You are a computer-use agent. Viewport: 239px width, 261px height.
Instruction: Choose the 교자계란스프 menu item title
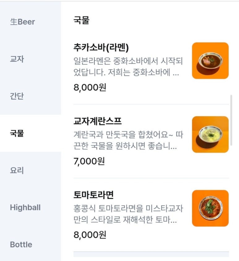pos(97,121)
